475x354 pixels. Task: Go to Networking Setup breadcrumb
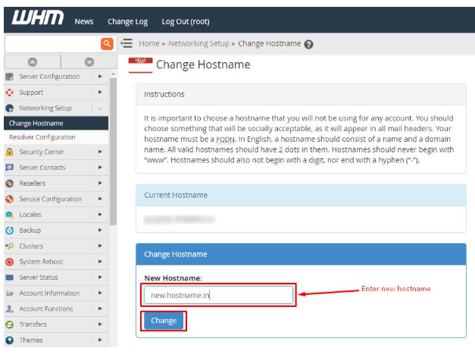tap(198, 44)
